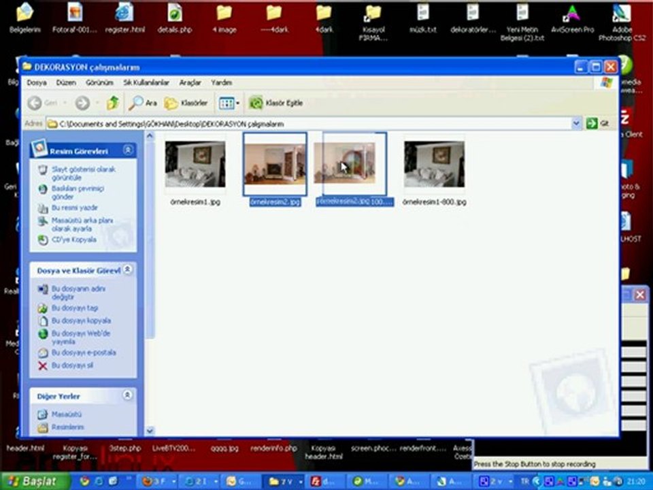Image resolution: width=653 pixels, height=490 pixels.
Task: Click the back navigation arrow
Action: (x=35, y=103)
